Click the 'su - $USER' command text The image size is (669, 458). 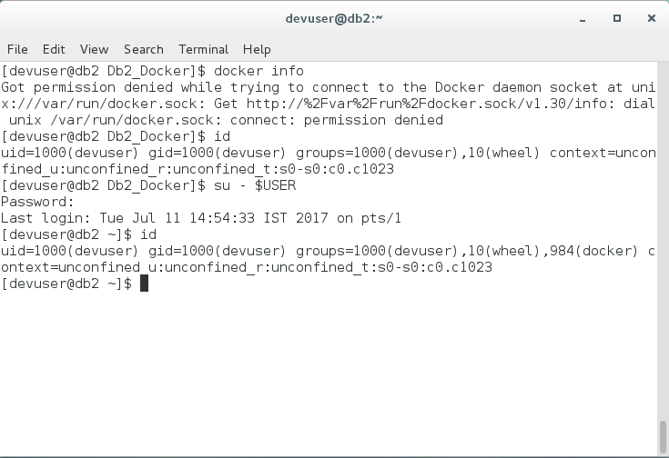[x=255, y=185]
